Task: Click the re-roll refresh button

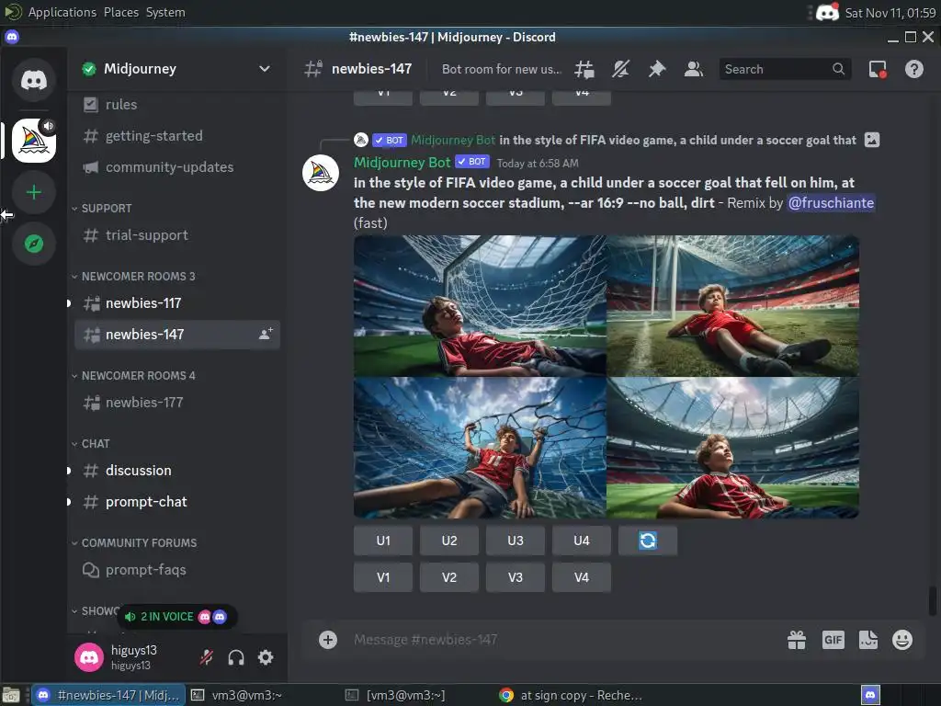Action: 648,541
